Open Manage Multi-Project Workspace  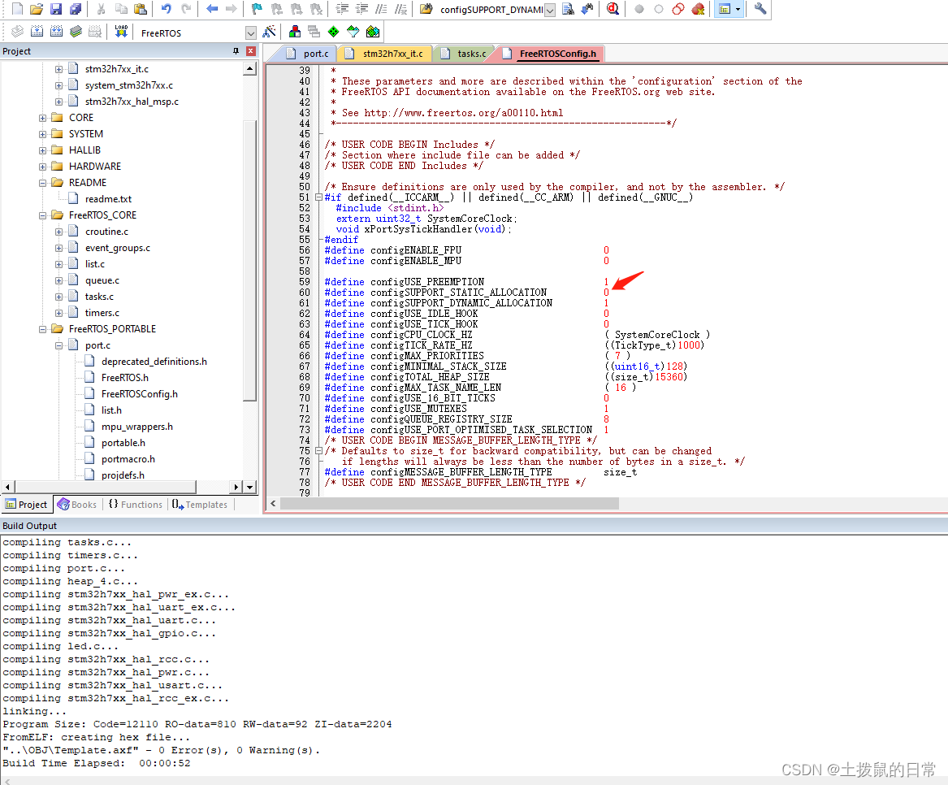[314, 32]
